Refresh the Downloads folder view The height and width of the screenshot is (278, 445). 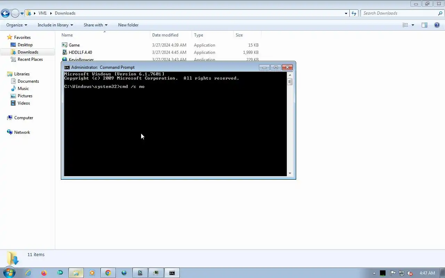tap(354, 13)
